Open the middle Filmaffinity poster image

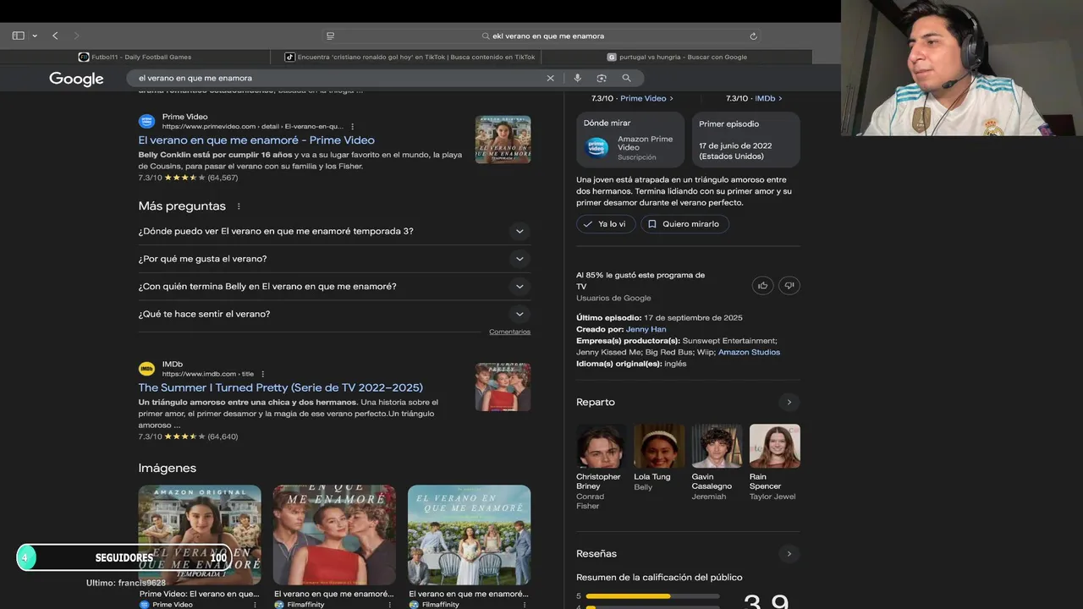pyautogui.click(x=334, y=535)
